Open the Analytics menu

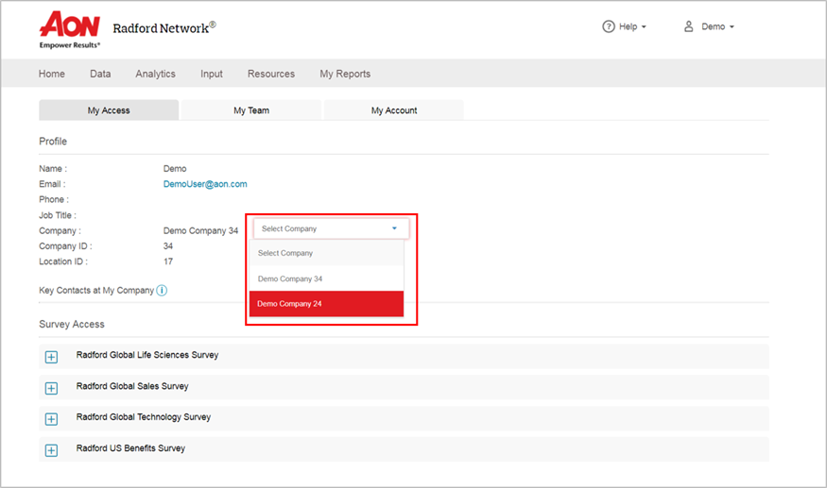pos(156,74)
